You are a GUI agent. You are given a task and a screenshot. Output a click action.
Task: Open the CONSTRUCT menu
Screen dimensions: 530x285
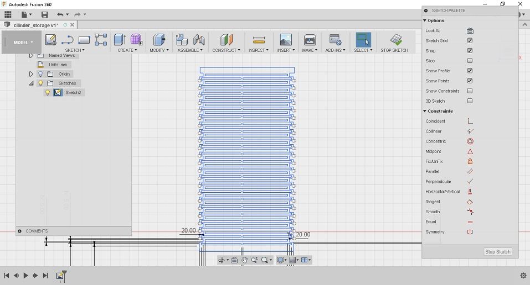point(226,50)
